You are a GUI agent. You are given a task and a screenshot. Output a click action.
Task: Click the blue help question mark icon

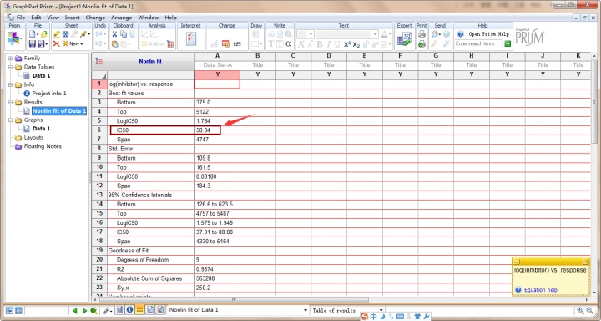point(460,34)
